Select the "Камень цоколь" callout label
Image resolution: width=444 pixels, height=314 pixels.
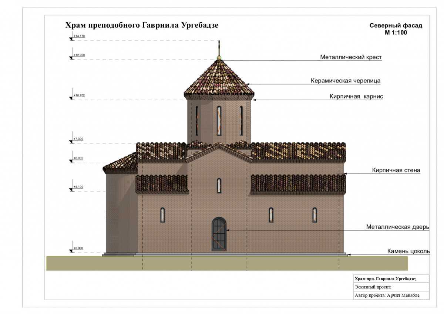[x=408, y=251]
